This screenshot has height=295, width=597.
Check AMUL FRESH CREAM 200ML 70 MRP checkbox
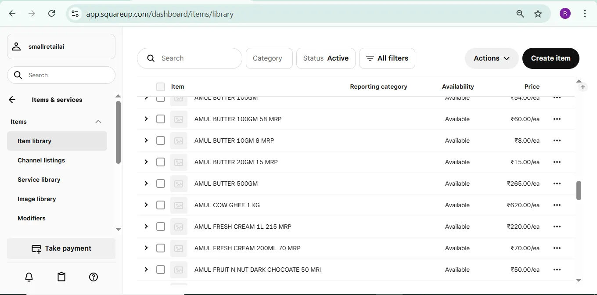pos(161,248)
